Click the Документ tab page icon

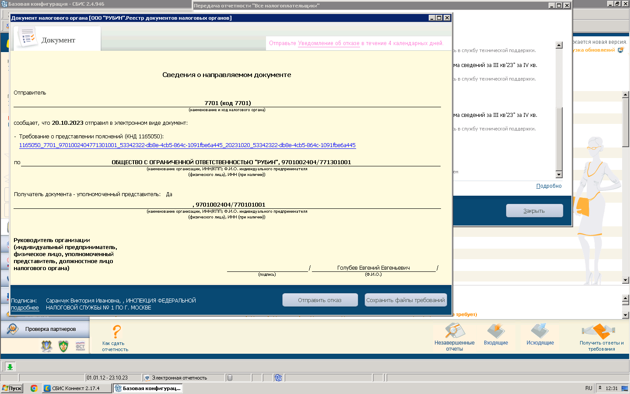point(27,39)
